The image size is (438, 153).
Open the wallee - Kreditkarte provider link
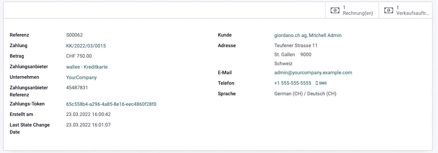pos(87,67)
